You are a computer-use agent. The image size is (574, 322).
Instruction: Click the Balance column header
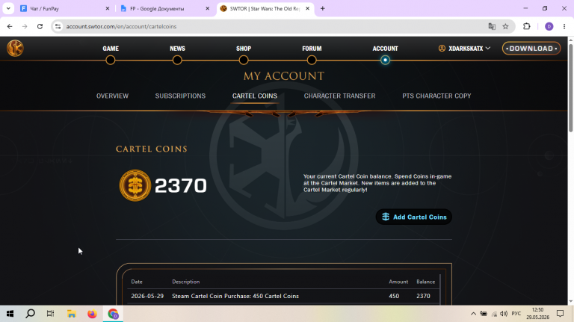point(426,282)
